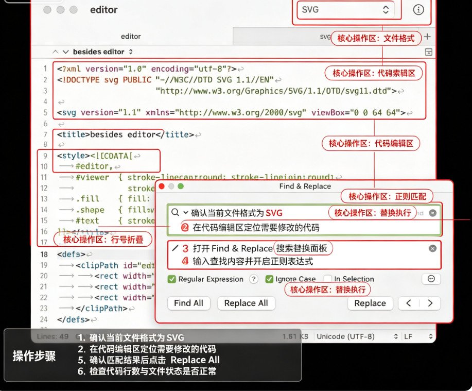Open more find options ellipsis button
This screenshot has width=472, height=391.
click(x=431, y=279)
